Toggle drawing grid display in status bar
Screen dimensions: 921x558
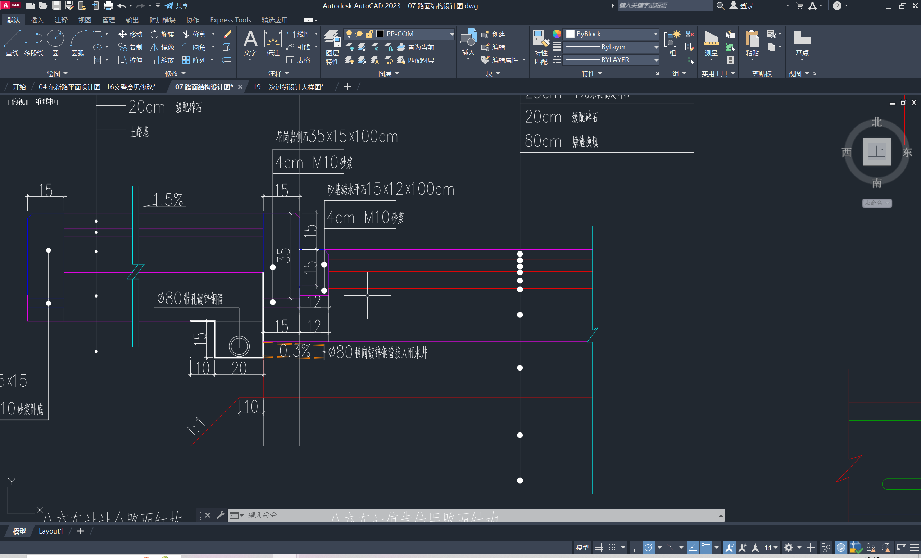(x=599, y=548)
